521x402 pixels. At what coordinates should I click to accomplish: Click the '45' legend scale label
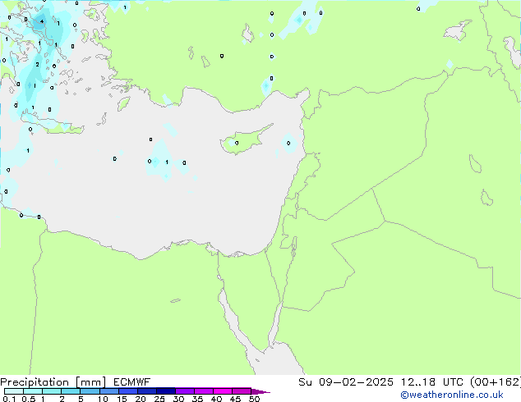[x=235, y=399]
